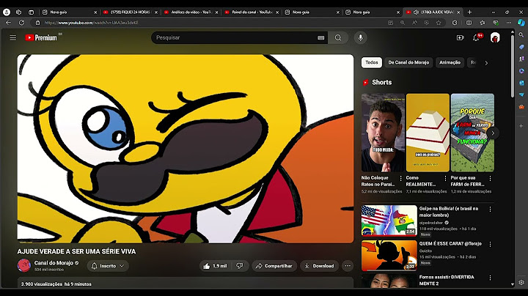Screen dimensions: 528x296
Task: Click the 3.900 visualizações description text
Action: [56, 284]
